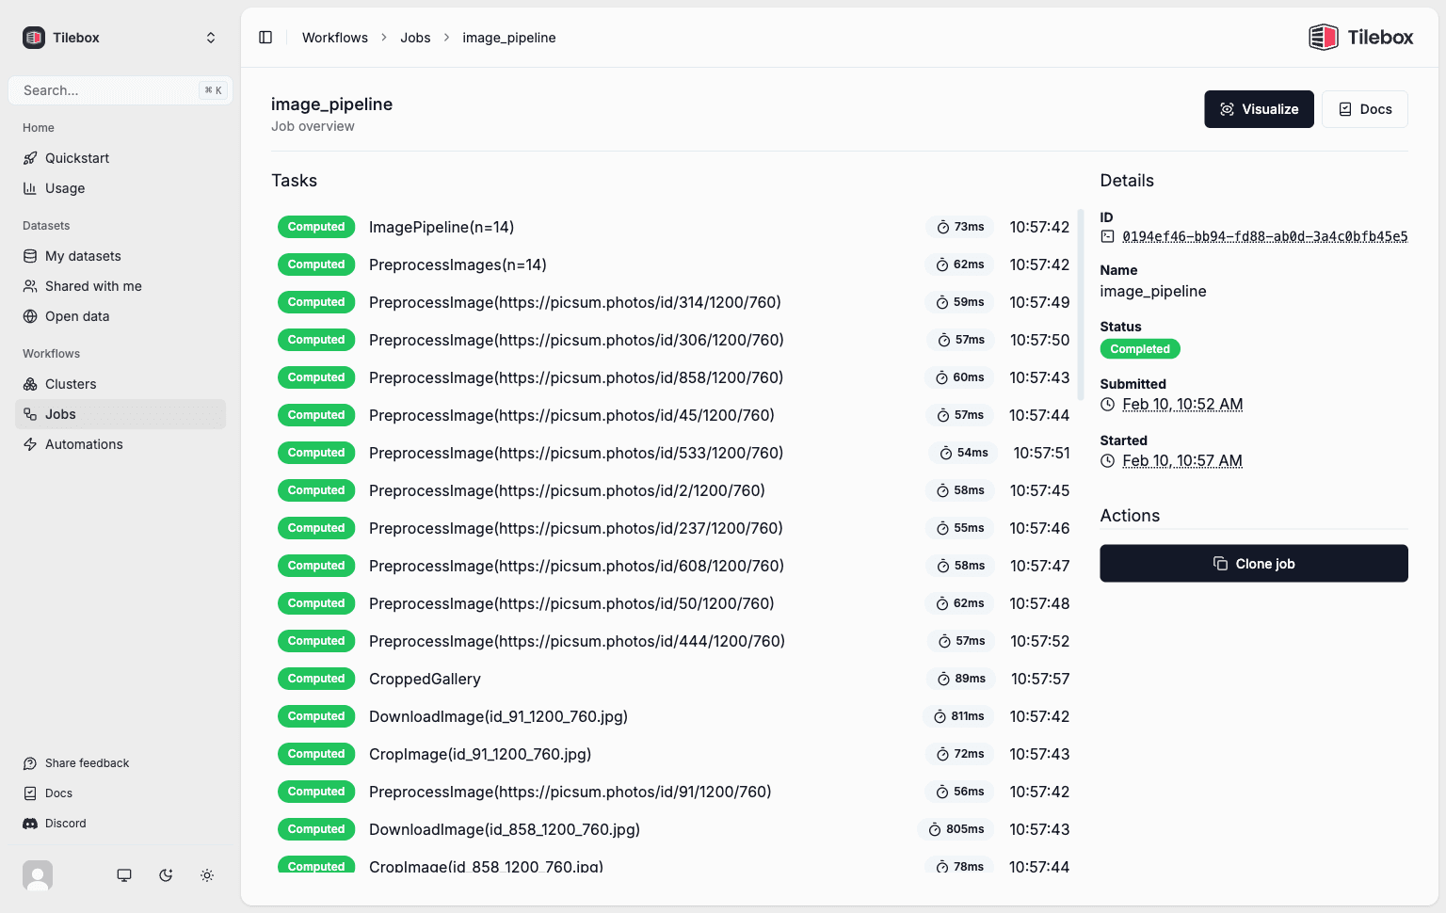Open the Docs button in header
This screenshot has width=1446, height=913.
point(1365,109)
